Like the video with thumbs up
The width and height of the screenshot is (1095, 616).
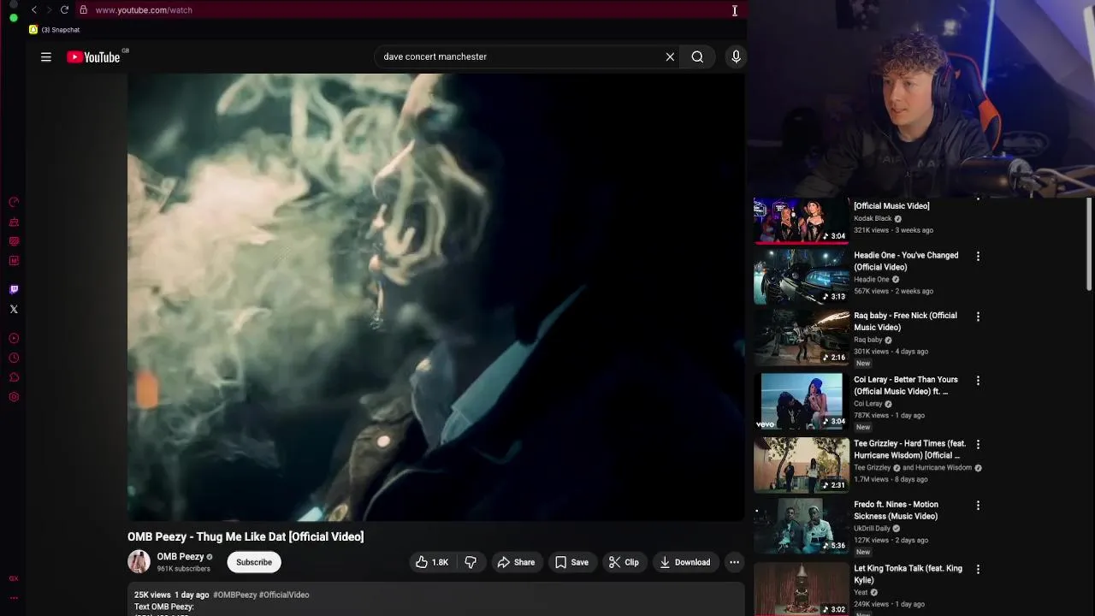tap(432, 562)
